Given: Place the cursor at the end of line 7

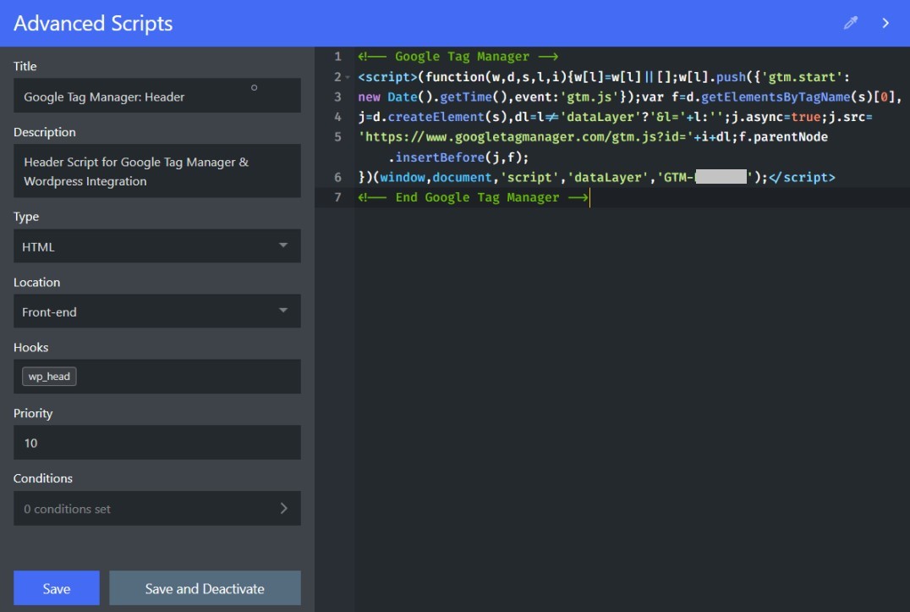Looking at the screenshot, I should (590, 197).
